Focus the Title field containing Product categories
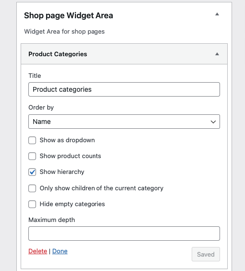The height and width of the screenshot is (271, 245). point(124,89)
